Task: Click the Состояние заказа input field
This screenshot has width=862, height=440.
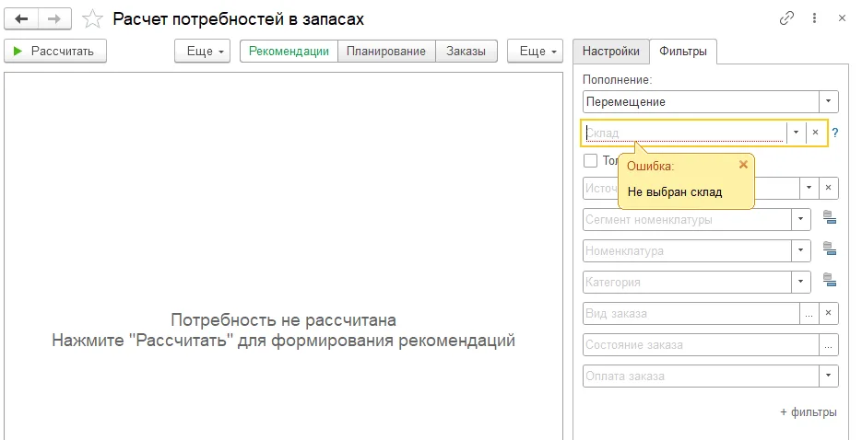Action: (x=701, y=344)
